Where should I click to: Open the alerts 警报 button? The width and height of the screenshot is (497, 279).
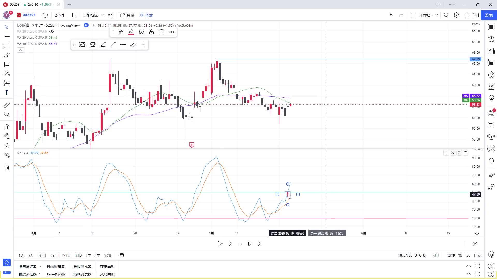click(x=127, y=15)
